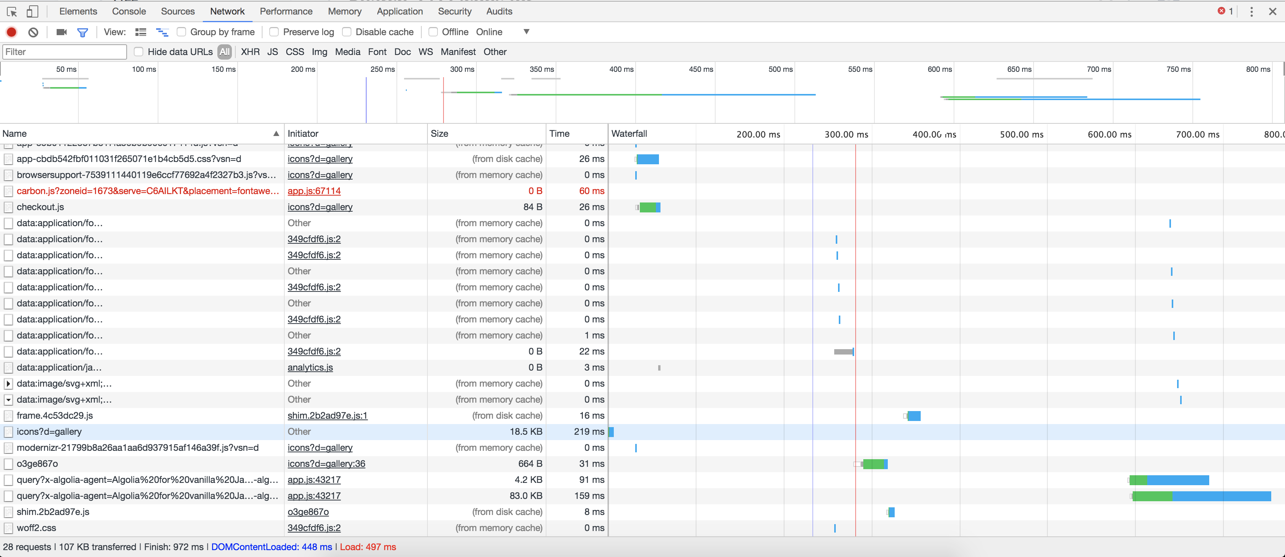Enable the Preserve log checkbox

[274, 32]
